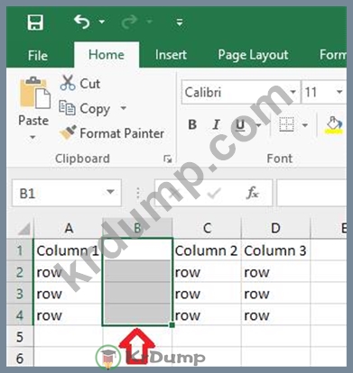Switch to the Page Layout tab

(x=253, y=55)
